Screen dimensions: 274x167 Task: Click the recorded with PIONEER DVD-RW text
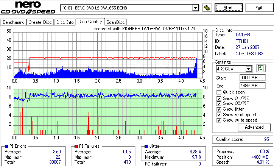tap(145, 29)
